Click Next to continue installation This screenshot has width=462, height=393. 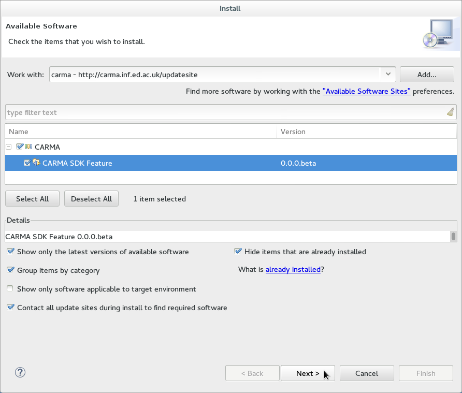308,373
